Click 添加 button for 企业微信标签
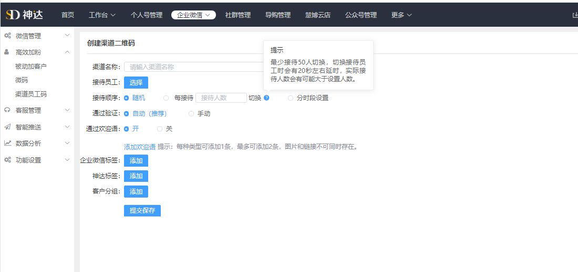The height and width of the screenshot is (272, 578). 136,160
